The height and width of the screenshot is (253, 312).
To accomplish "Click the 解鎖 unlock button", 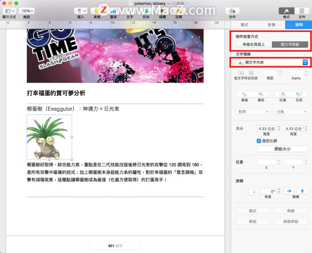I will [291, 211].
